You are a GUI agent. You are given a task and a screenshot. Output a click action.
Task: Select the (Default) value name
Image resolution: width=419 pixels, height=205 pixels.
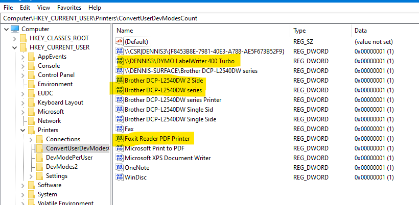pyautogui.click(x=136, y=41)
